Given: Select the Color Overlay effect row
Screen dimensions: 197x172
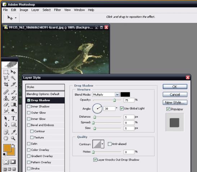Looking at the screenshot, I should coord(45,150).
